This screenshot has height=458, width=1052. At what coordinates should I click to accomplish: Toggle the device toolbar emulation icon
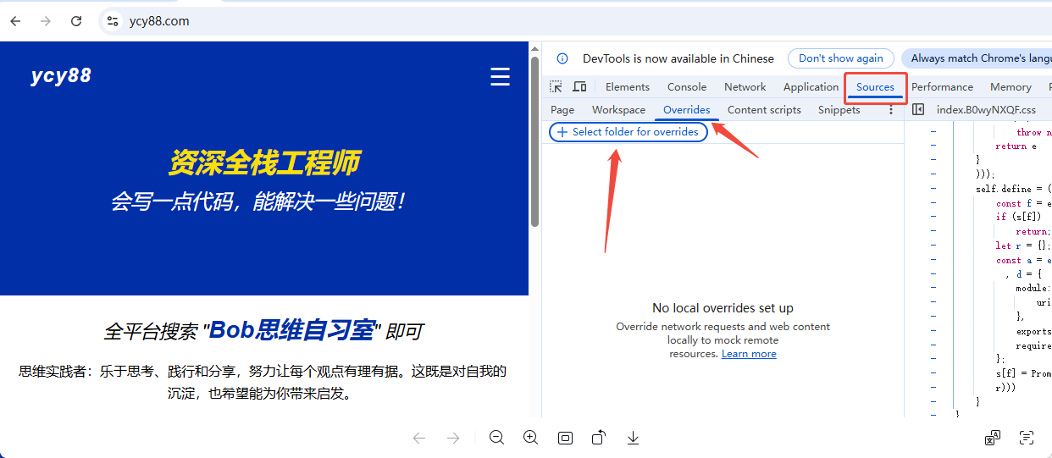(579, 87)
